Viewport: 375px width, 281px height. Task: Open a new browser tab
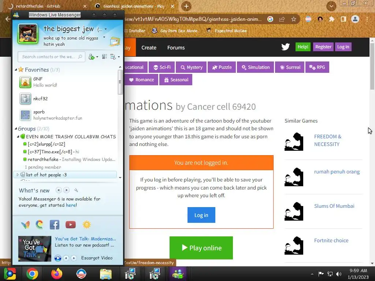click(x=186, y=6)
